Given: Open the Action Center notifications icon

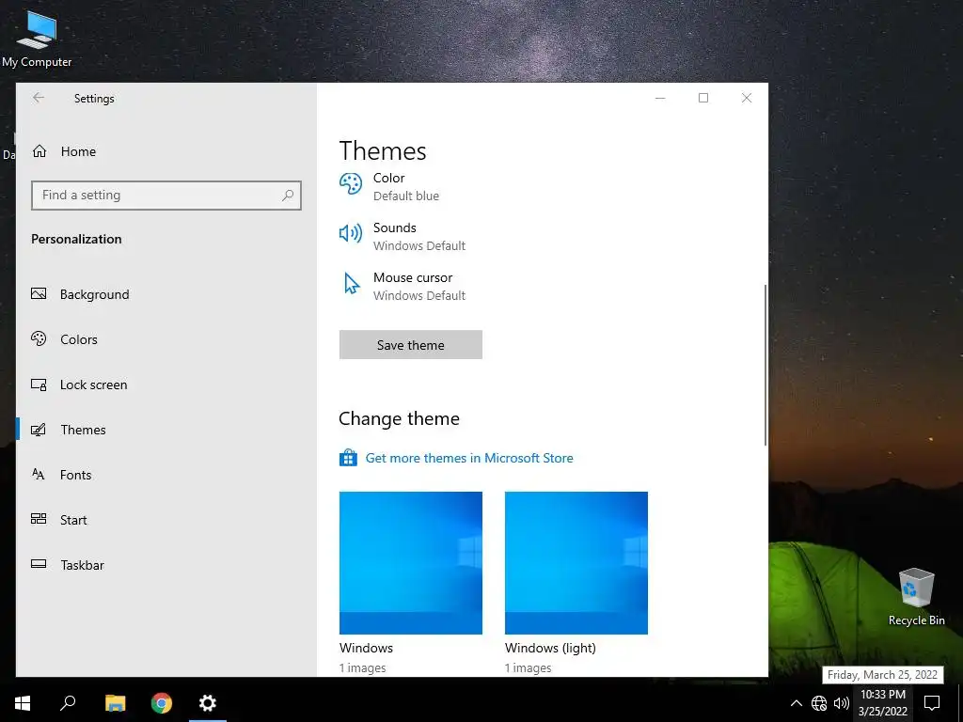Looking at the screenshot, I should click(x=932, y=703).
